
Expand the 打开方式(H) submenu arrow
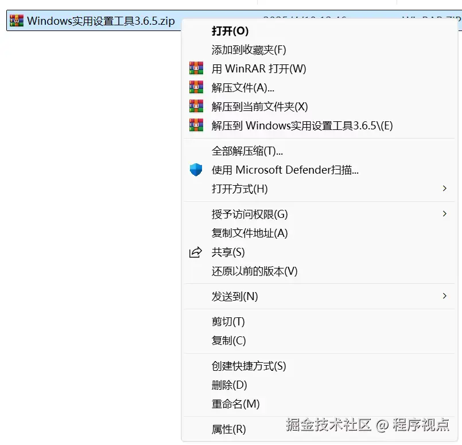click(x=445, y=188)
